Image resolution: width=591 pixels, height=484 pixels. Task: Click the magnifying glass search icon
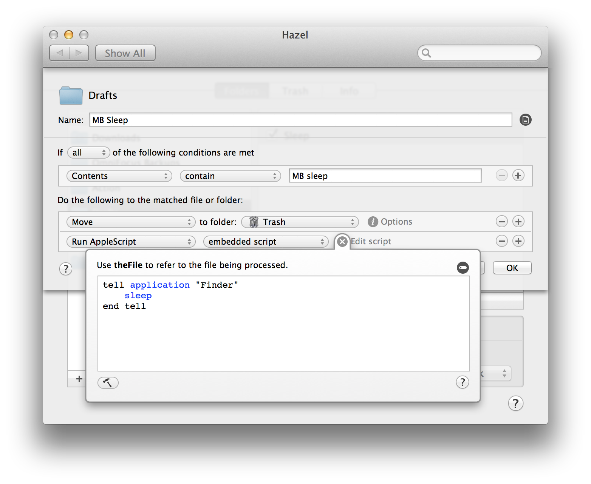click(x=426, y=53)
